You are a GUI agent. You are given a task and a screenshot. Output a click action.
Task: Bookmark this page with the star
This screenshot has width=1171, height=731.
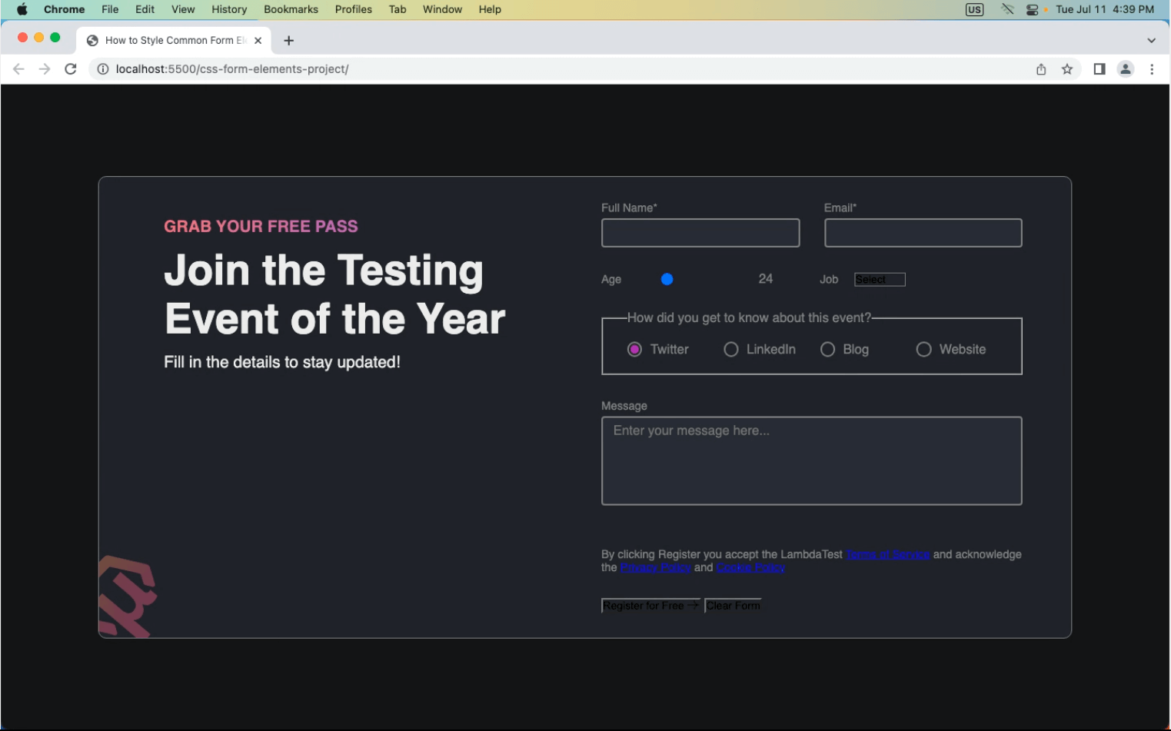(x=1067, y=69)
